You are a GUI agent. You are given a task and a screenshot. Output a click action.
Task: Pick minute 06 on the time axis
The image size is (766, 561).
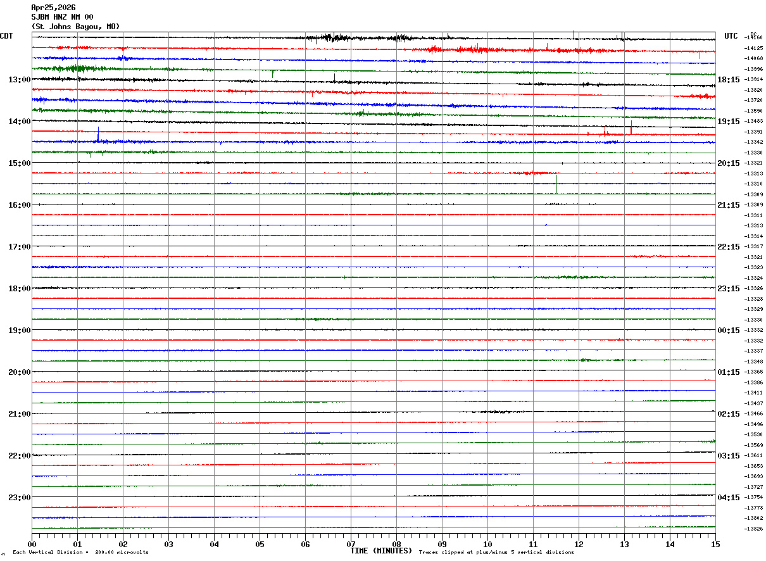point(305,545)
